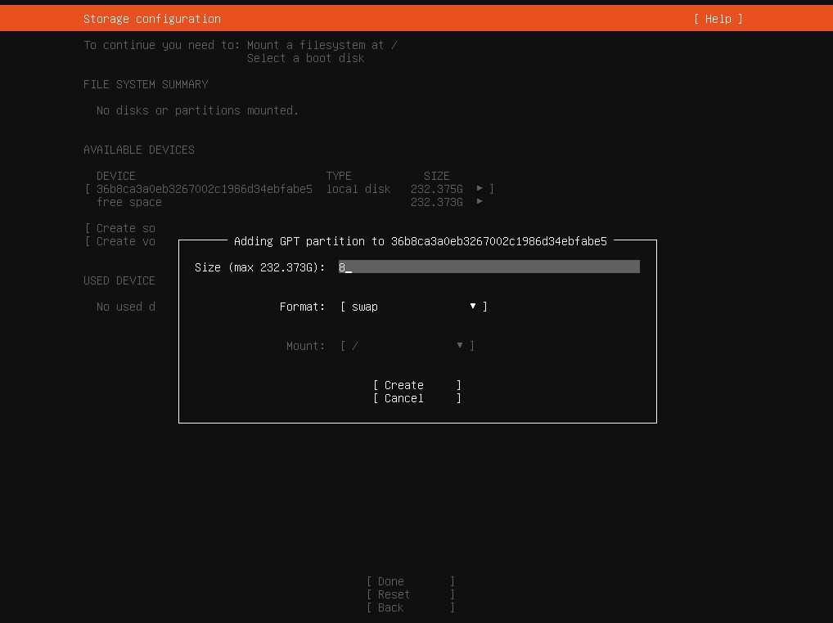Image resolution: width=833 pixels, height=623 pixels.
Task: Select the free space row
Action: tap(290, 202)
